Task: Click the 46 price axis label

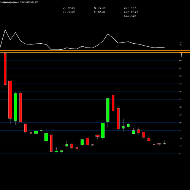Action: (x=180, y=92)
